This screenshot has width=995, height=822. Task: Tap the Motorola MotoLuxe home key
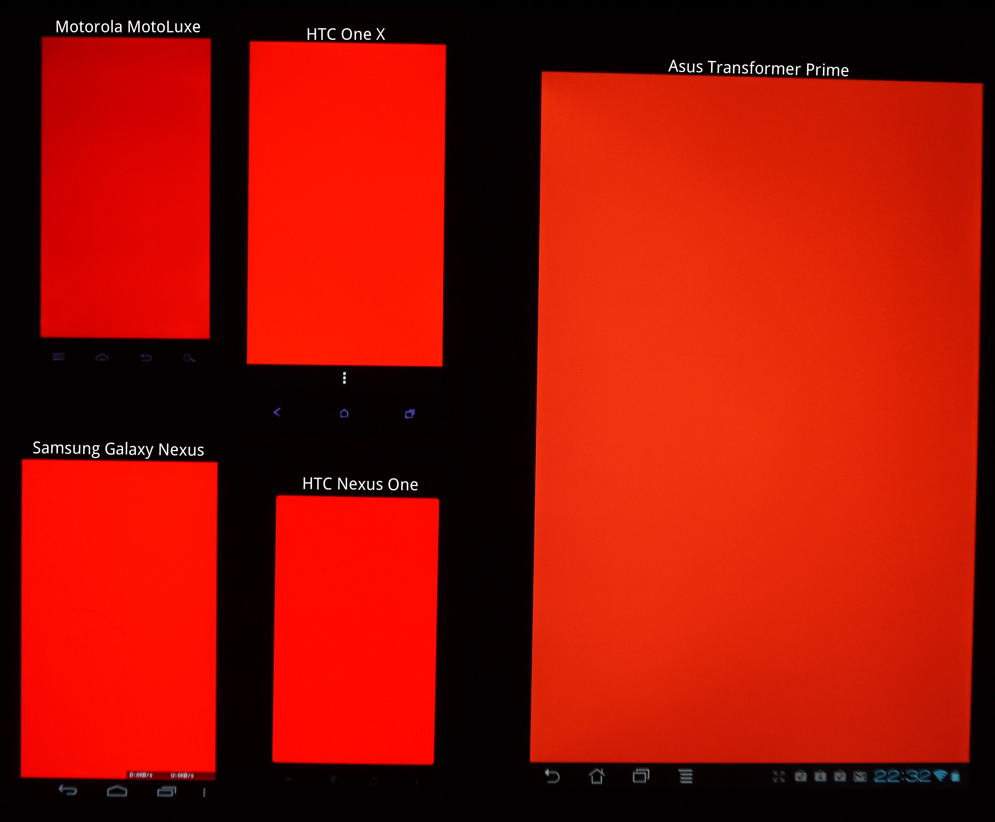tap(102, 357)
